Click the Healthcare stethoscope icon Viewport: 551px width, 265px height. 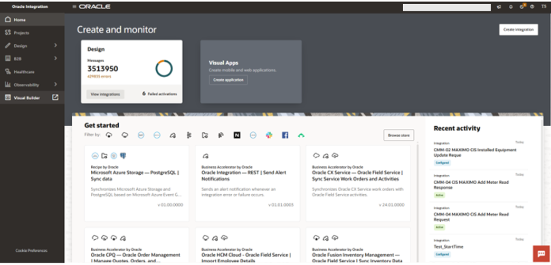coord(8,72)
